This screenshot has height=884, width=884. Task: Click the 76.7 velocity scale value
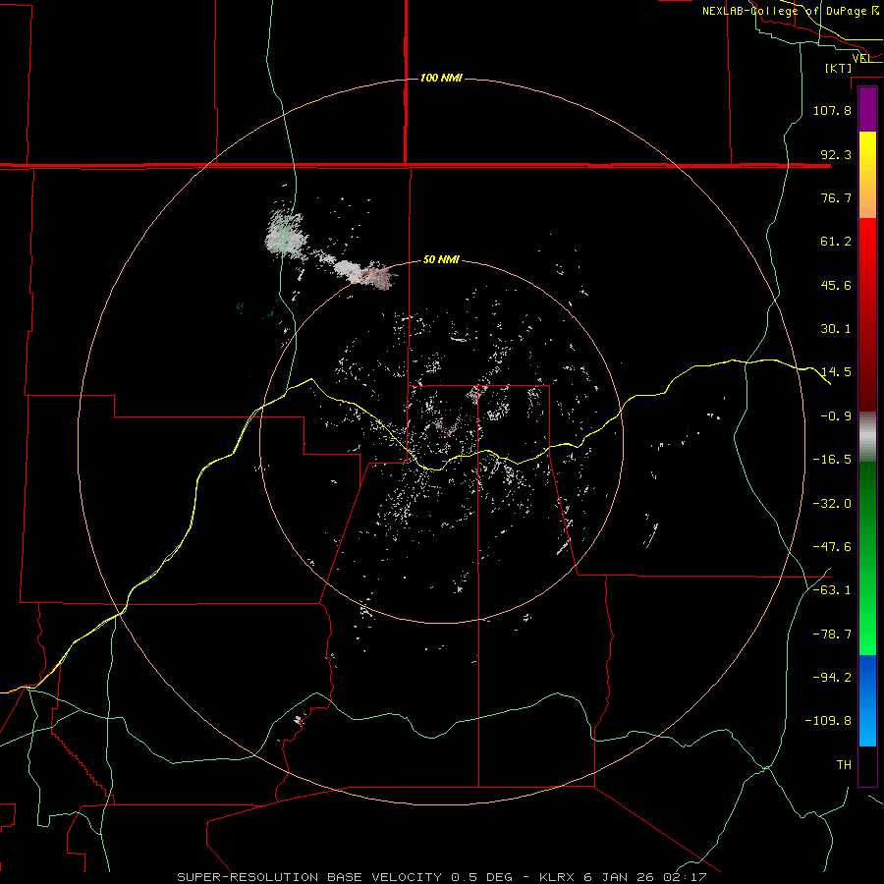(836, 197)
